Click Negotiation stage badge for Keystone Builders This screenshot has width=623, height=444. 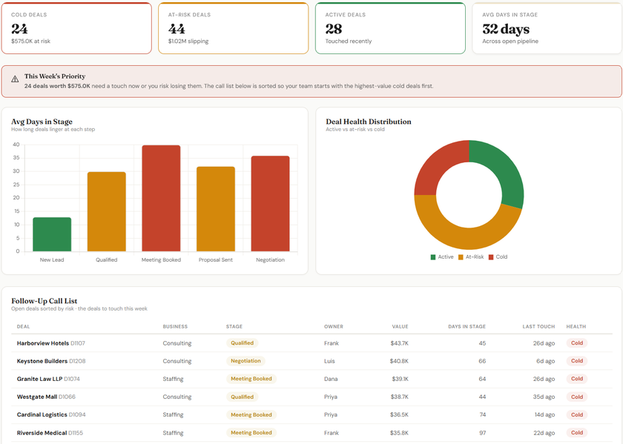(245, 361)
